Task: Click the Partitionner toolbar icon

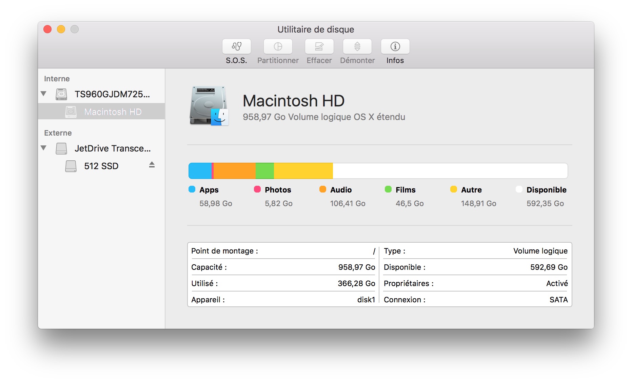Action: click(278, 46)
